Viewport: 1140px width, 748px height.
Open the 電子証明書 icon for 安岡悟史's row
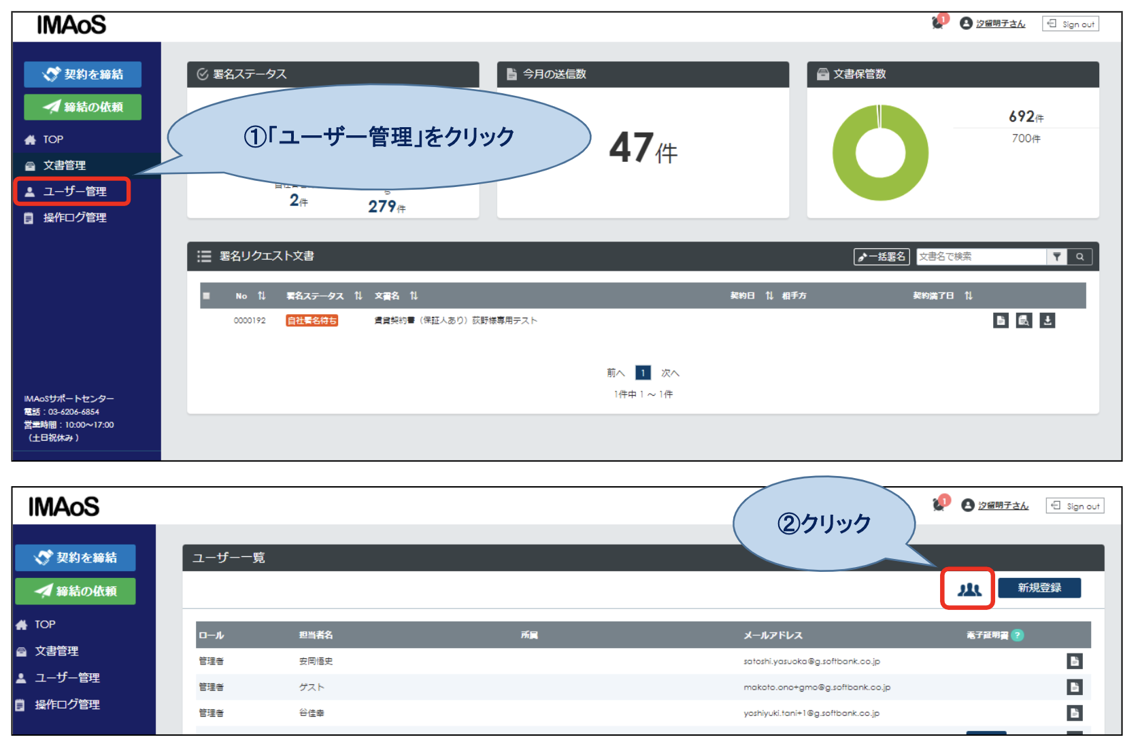(1076, 660)
